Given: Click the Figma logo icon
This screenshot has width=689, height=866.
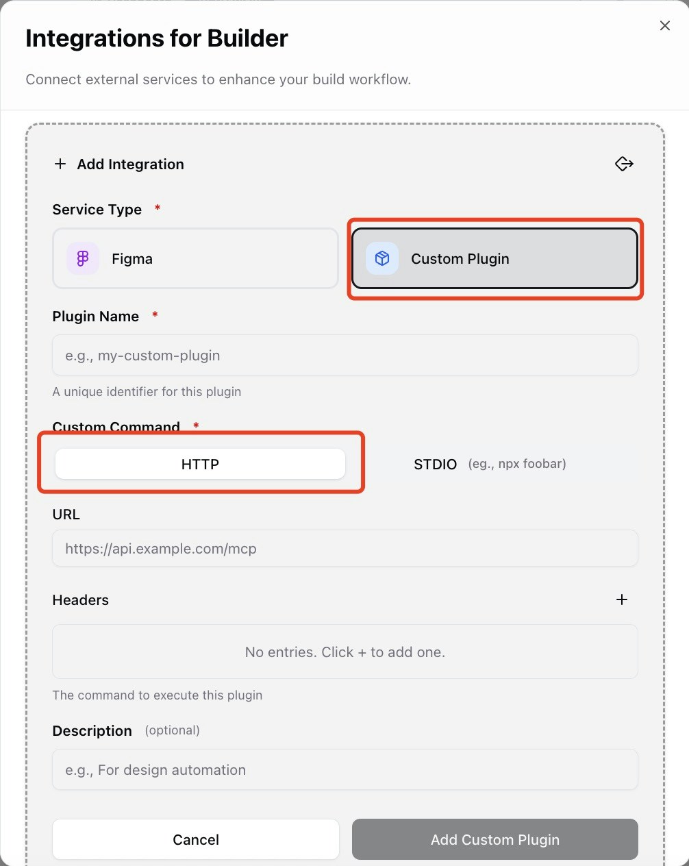Looking at the screenshot, I should click(83, 258).
